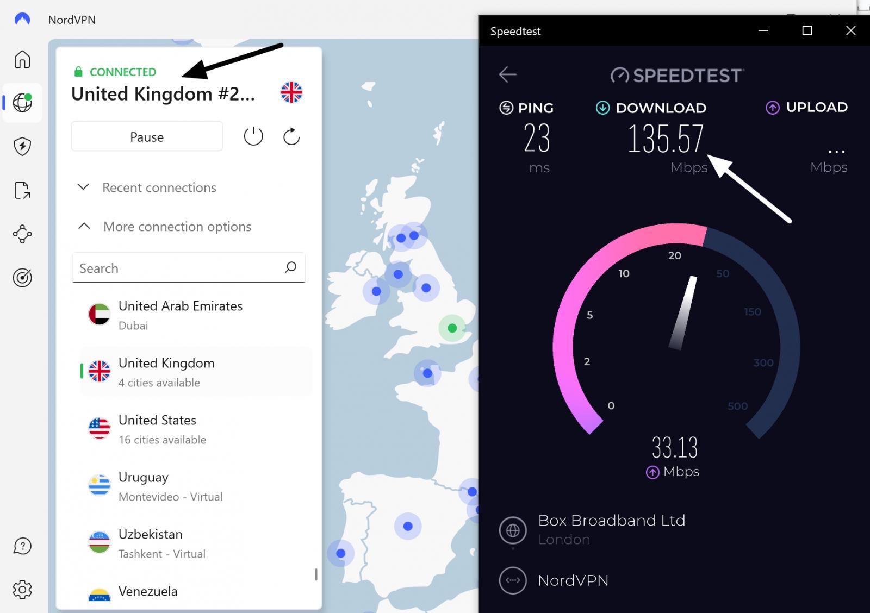This screenshot has height=613, width=870.
Task: Open the file sharing sidebar icon
Action: 22,190
